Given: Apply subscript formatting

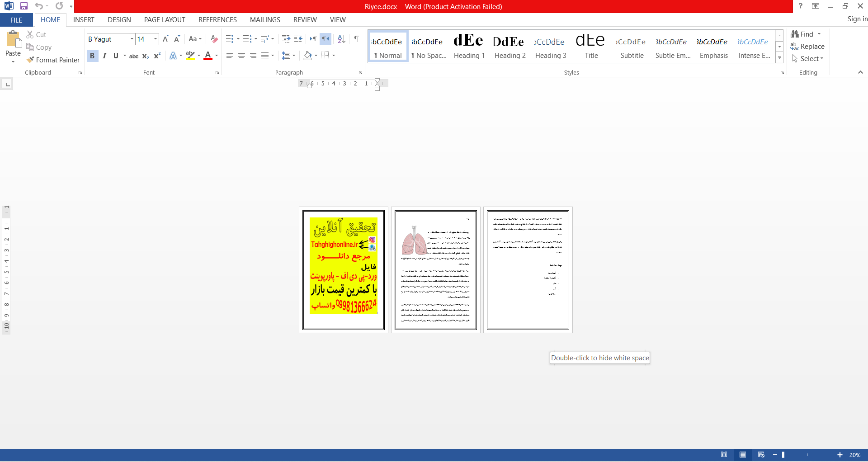Looking at the screenshot, I should (146, 56).
